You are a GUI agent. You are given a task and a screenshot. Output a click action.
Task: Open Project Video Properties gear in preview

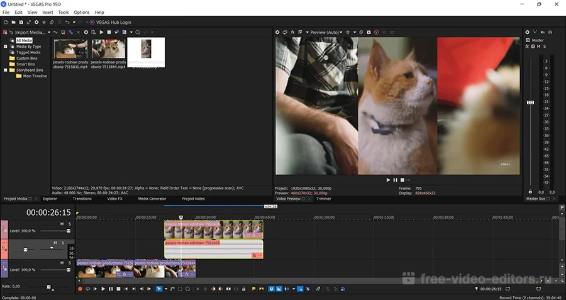point(277,32)
